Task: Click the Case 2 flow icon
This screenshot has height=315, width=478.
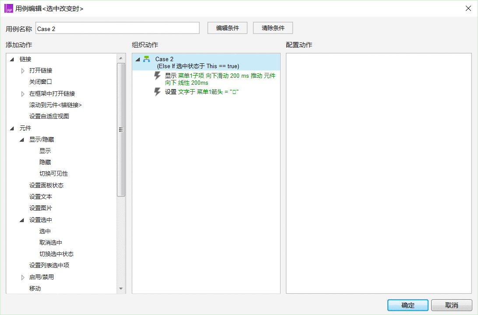Action: point(147,59)
